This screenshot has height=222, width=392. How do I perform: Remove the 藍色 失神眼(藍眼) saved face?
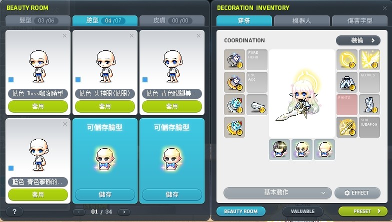pyautogui.click(x=132, y=36)
